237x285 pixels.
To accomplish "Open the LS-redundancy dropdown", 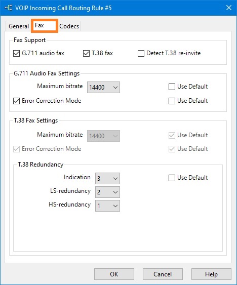I will tap(107, 192).
